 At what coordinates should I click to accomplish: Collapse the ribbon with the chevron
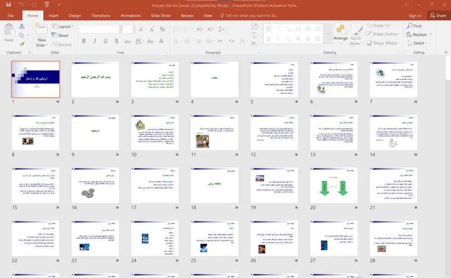coord(446,52)
